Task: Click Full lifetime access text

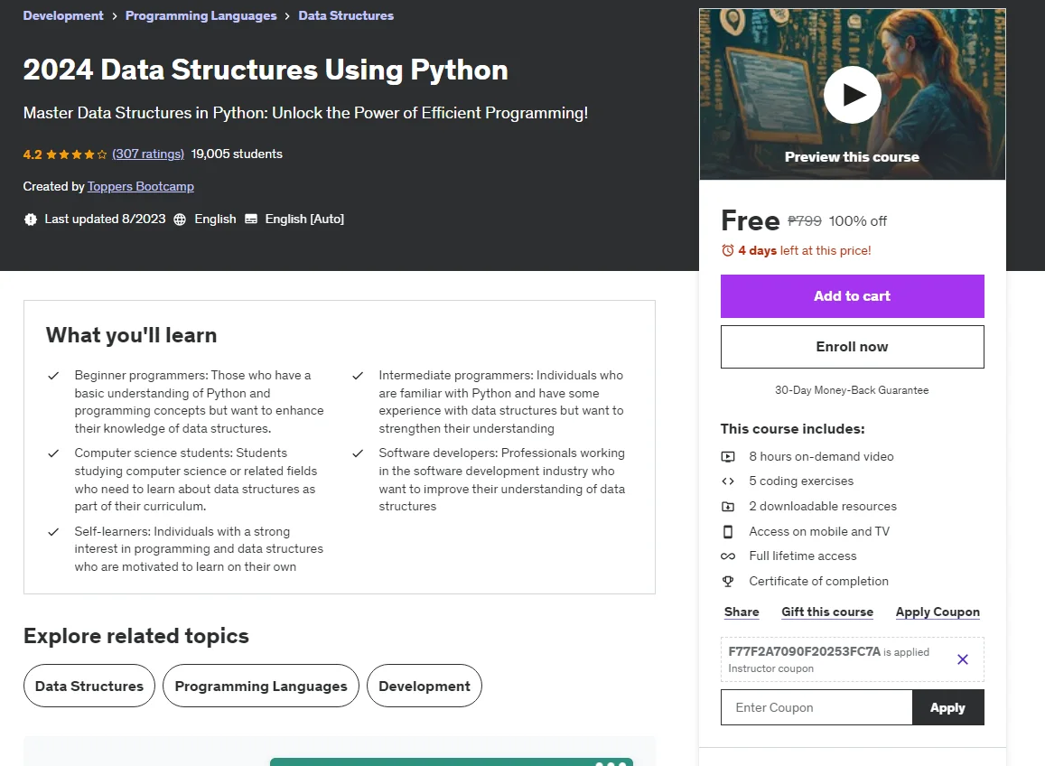Action: [802, 556]
